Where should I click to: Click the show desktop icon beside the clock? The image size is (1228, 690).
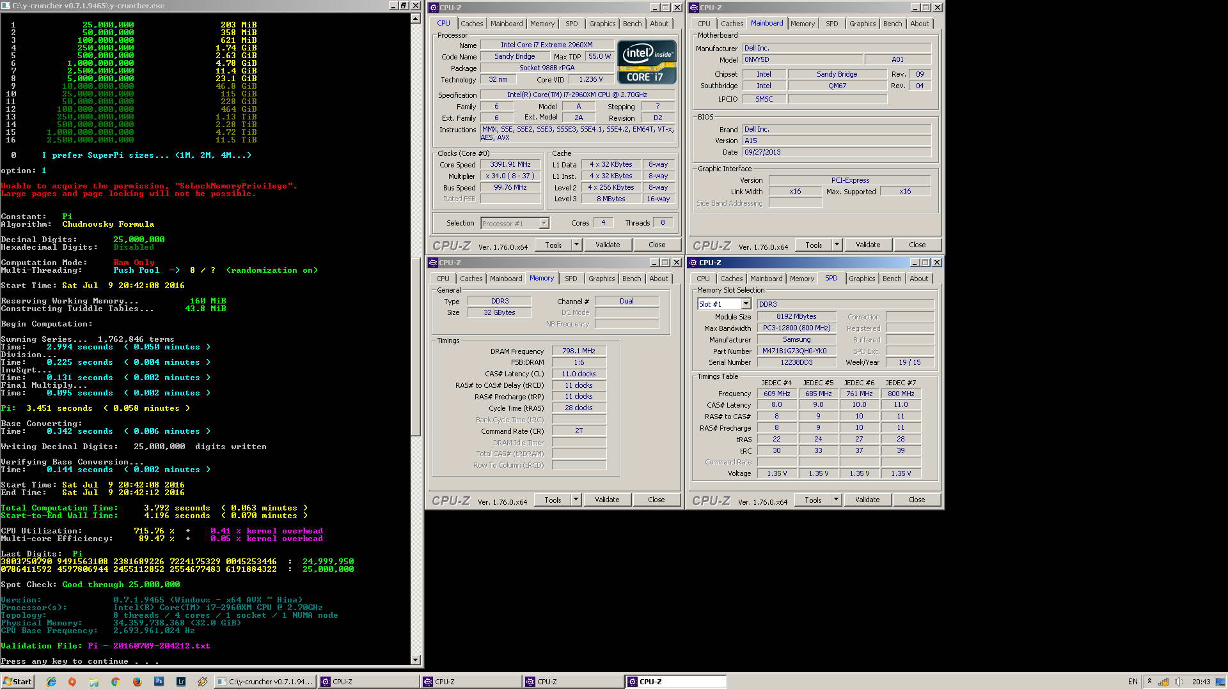click(x=1221, y=682)
